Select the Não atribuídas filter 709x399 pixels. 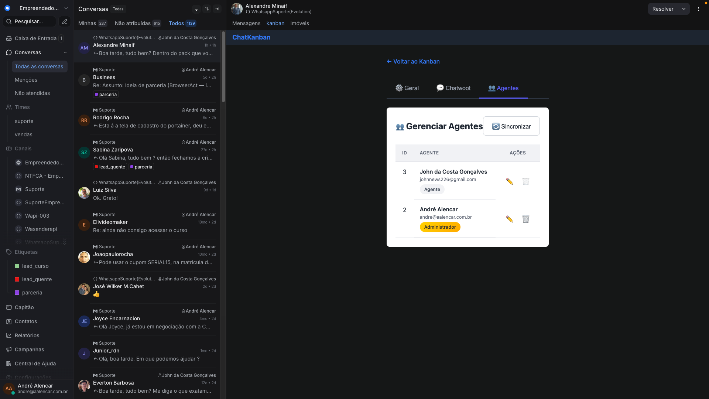[133, 23]
